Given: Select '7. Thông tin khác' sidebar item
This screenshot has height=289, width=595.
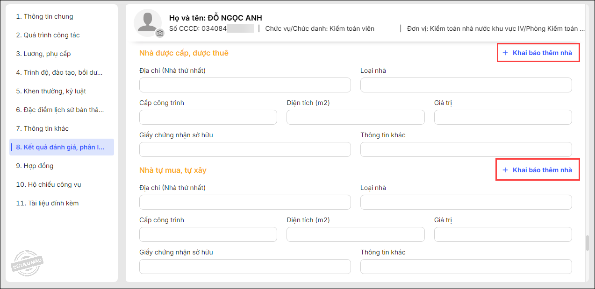Looking at the screenshot, I should coord(43,128).
